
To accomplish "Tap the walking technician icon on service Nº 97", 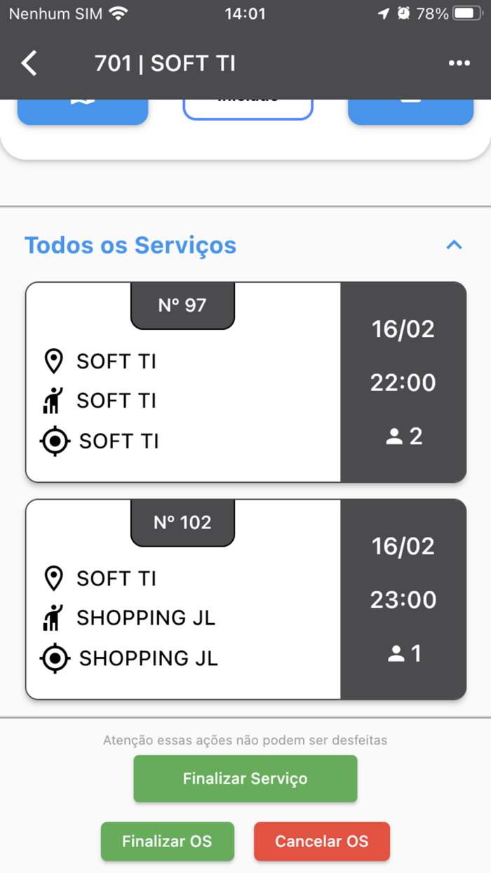I will tap(53, 400).
